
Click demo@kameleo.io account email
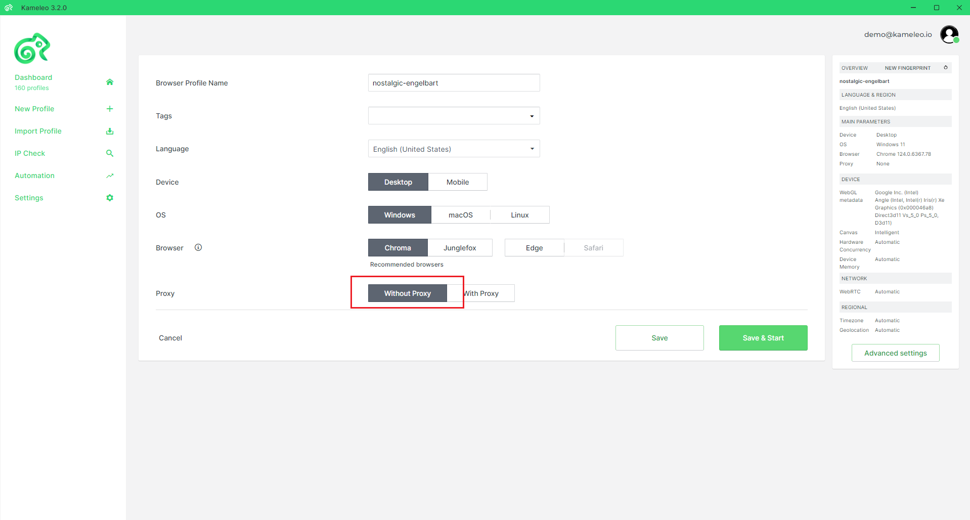click(x=898, y=34)
